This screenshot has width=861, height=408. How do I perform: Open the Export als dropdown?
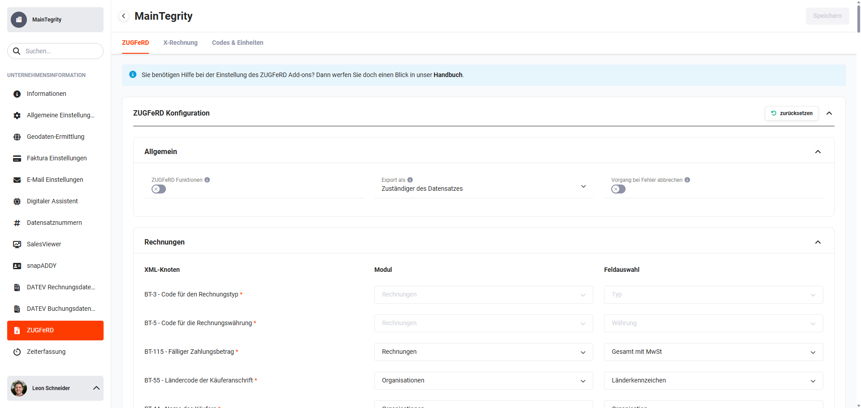click(x=483, y=187)
